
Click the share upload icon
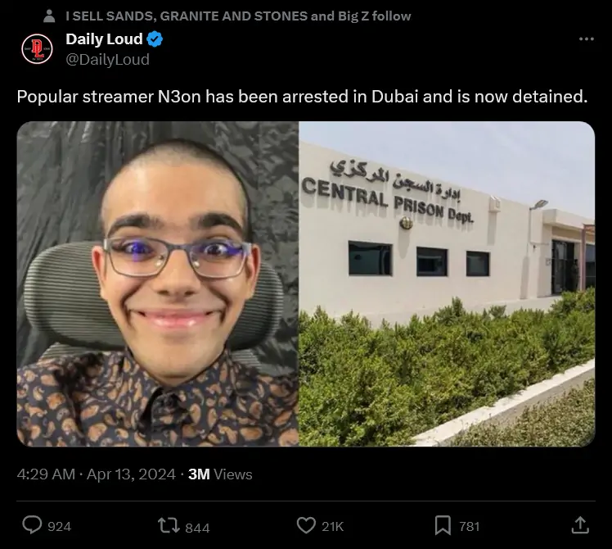coord(580,525)
